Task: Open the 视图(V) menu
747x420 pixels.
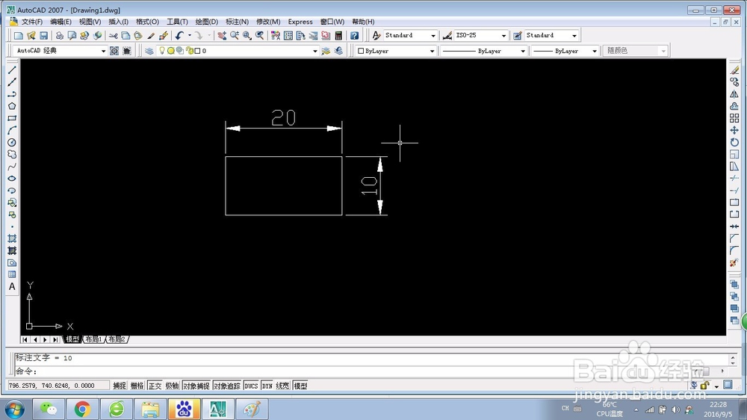Action: pyautogui.click(x=90, y=22)
